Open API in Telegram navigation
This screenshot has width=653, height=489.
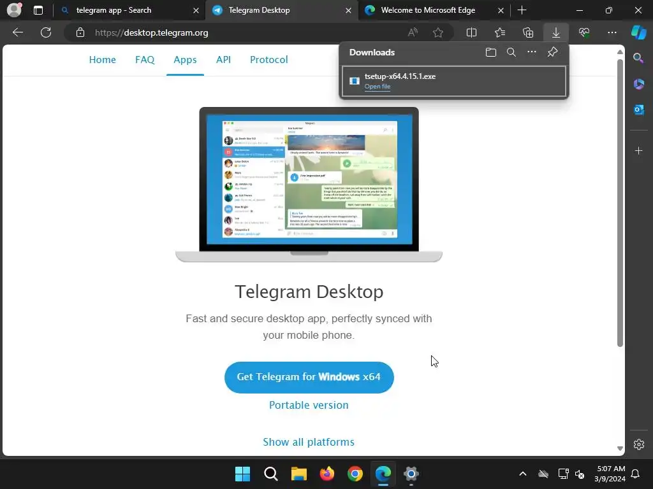coord(223,59)
